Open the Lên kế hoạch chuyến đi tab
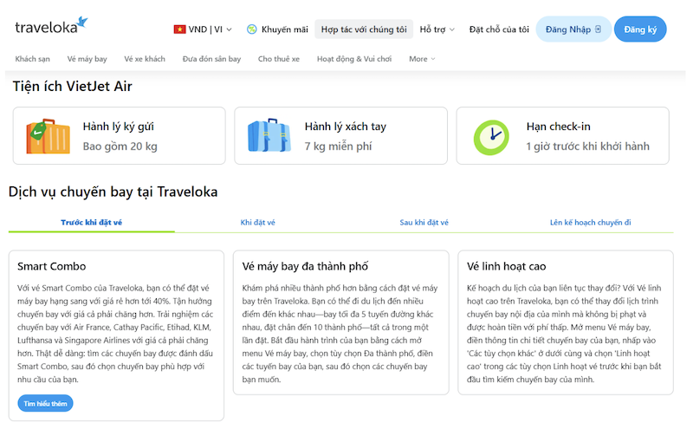Image resolution: width=693 pixels, height=423 pixels. [590, 223]
